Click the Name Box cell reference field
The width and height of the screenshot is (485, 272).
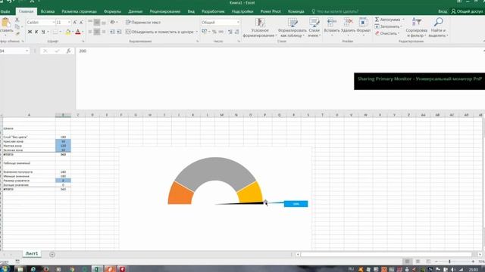pyautogui.click(x=14, y=51)
